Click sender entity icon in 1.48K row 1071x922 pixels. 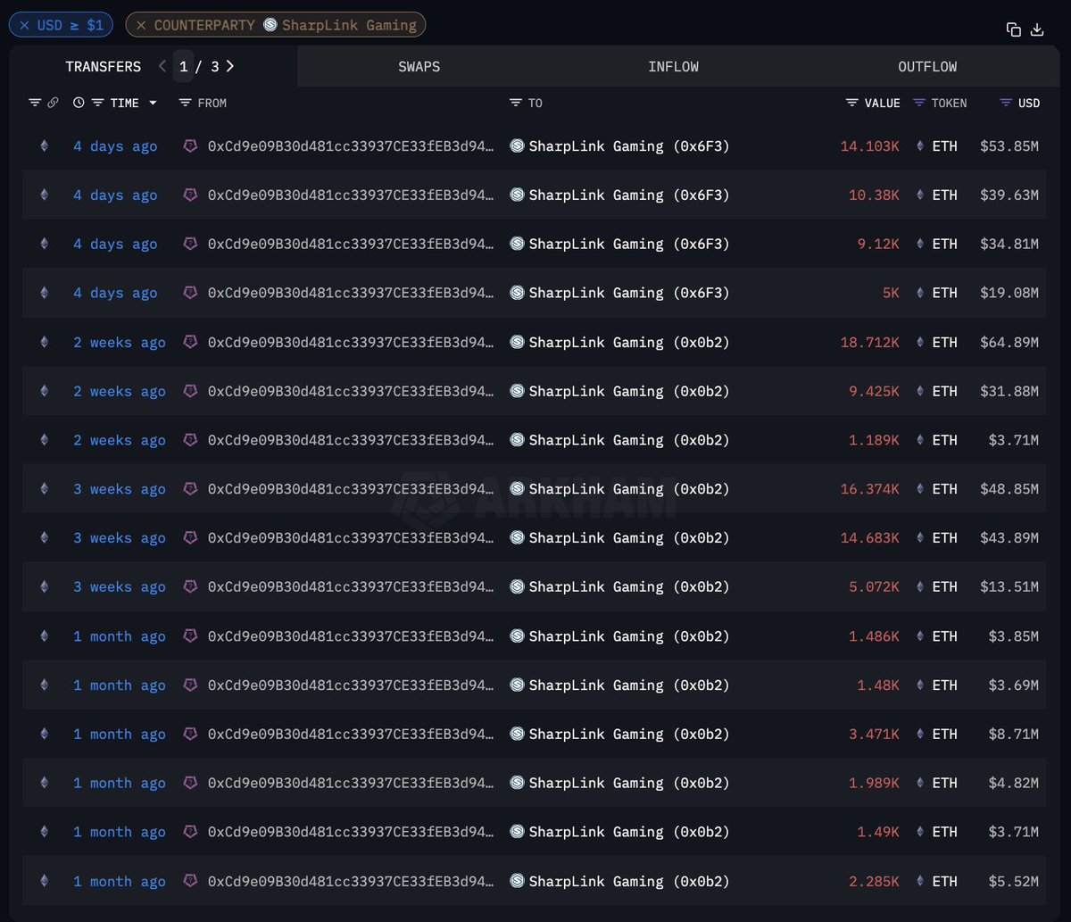[x=190, y=685]
